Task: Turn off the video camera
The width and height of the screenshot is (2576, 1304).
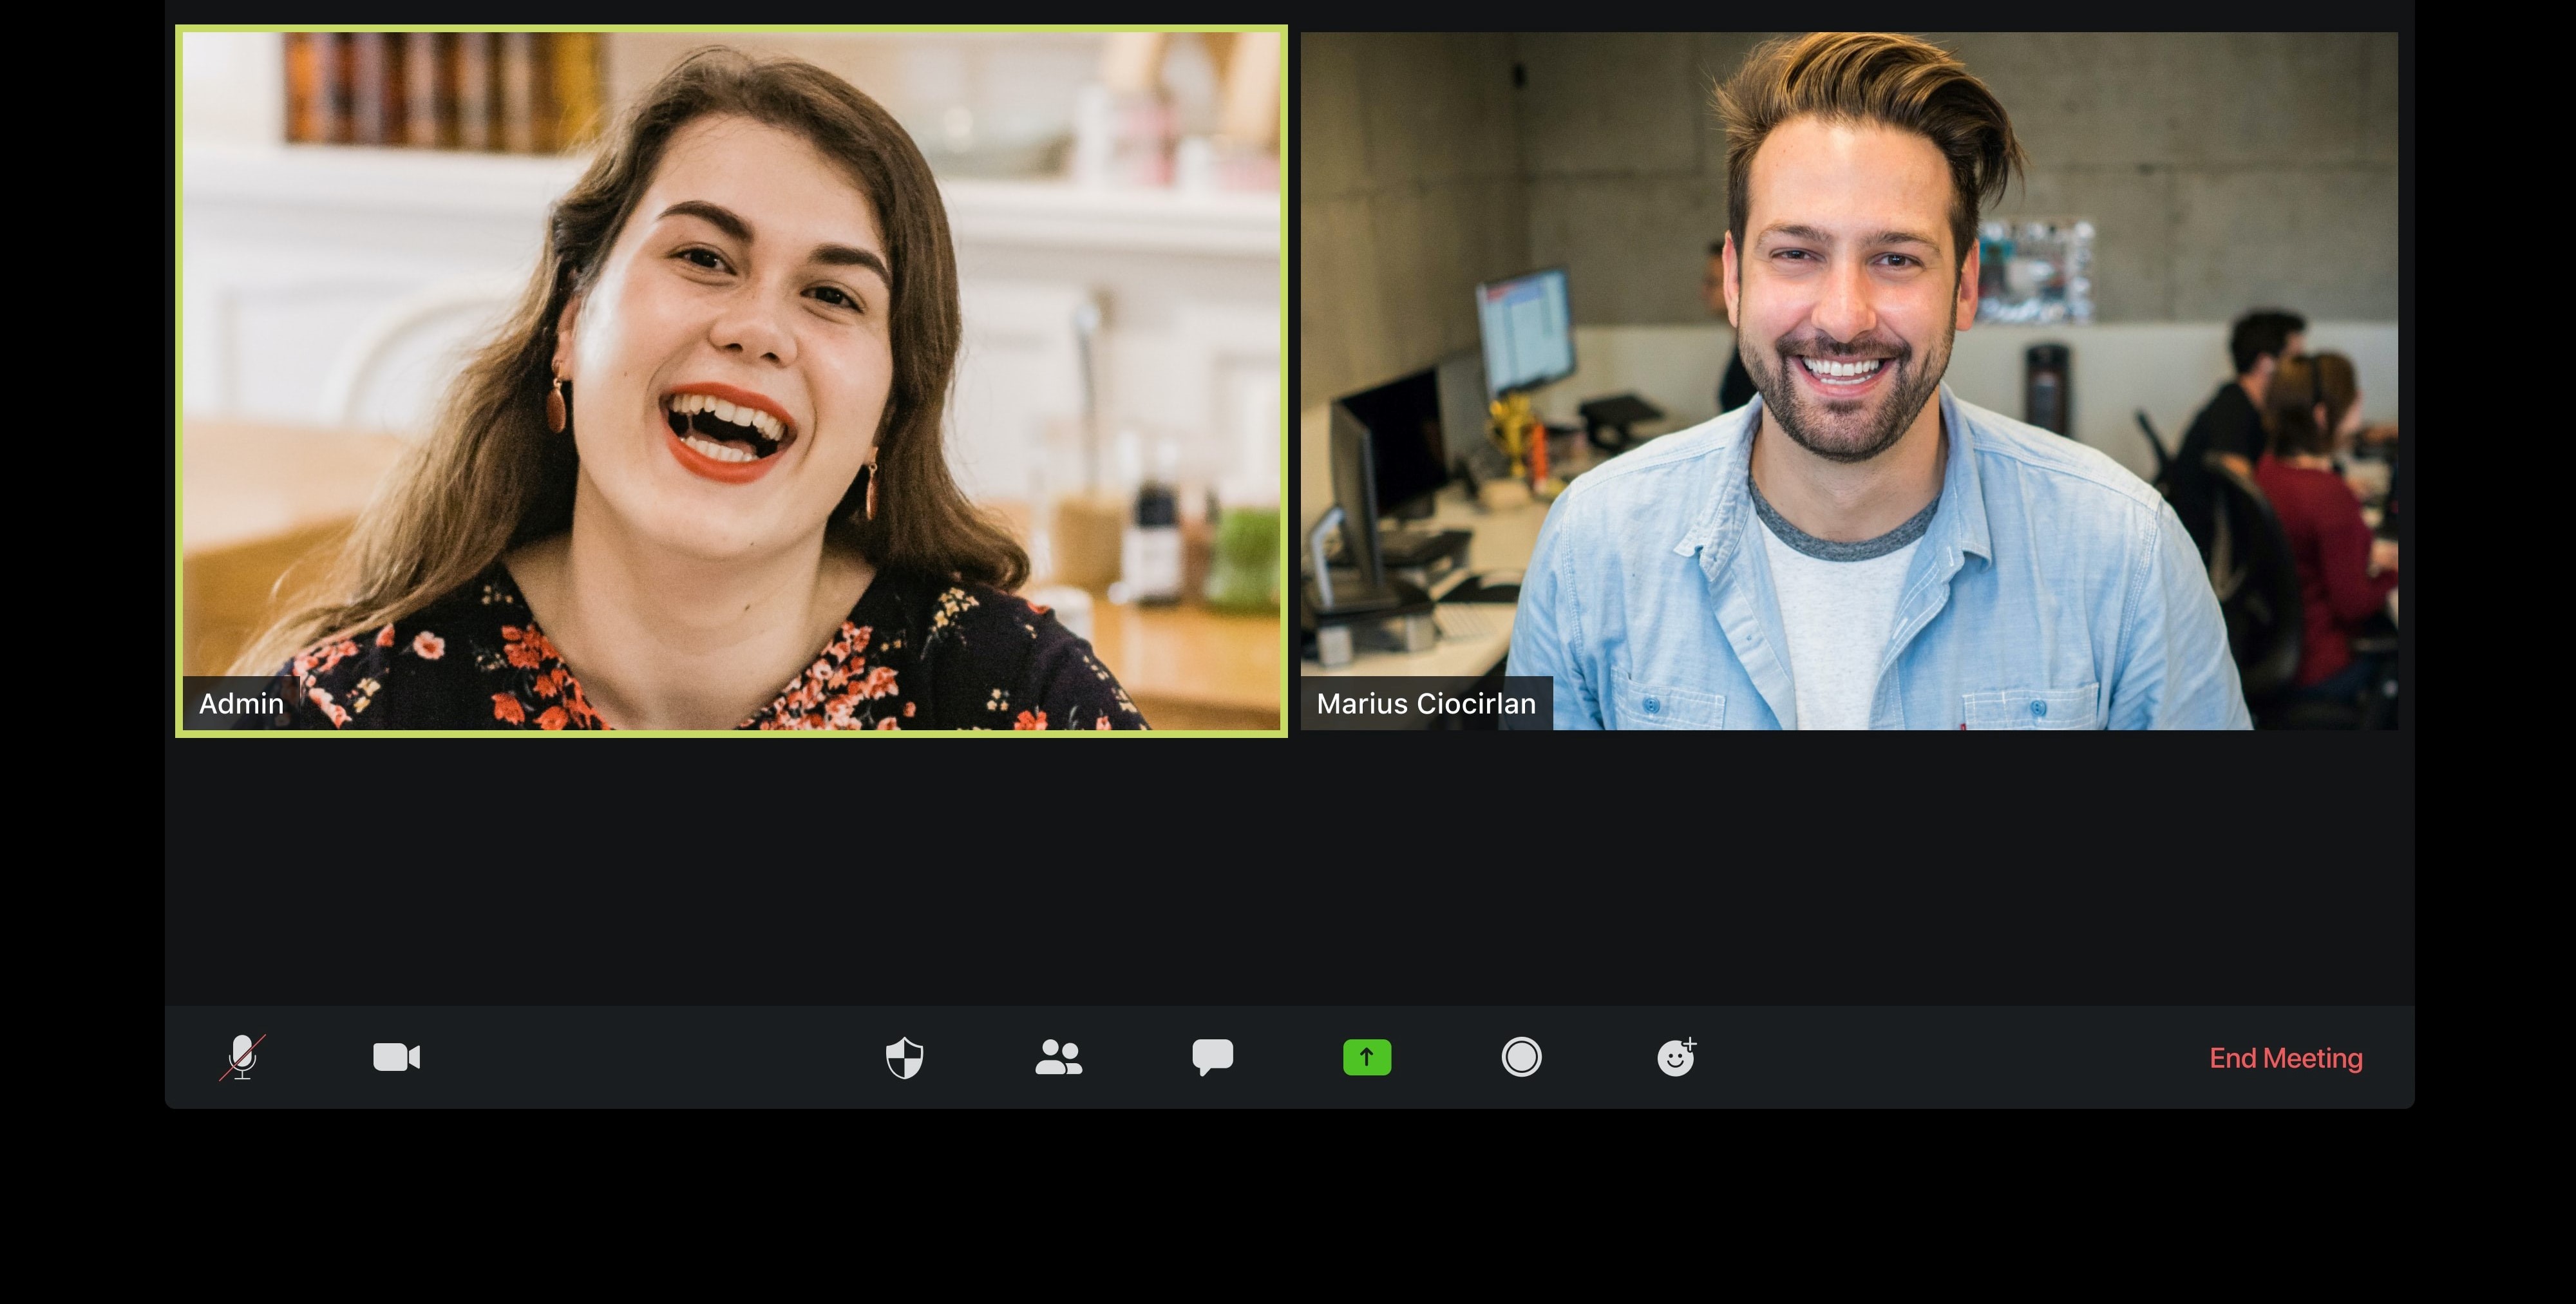Action: 396,1057
